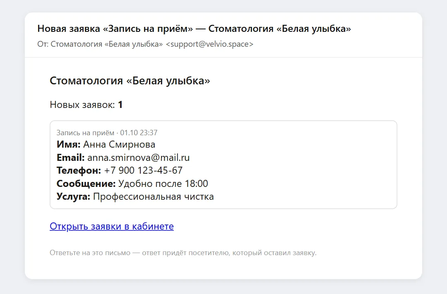Image resolution: width=447 pixels, height=294 pixels.
Task: Click the sender name after «От:»
Action: pyautogui.click(x=107, y=44)
